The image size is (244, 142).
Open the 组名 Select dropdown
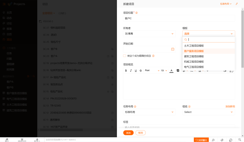[209, 112]
